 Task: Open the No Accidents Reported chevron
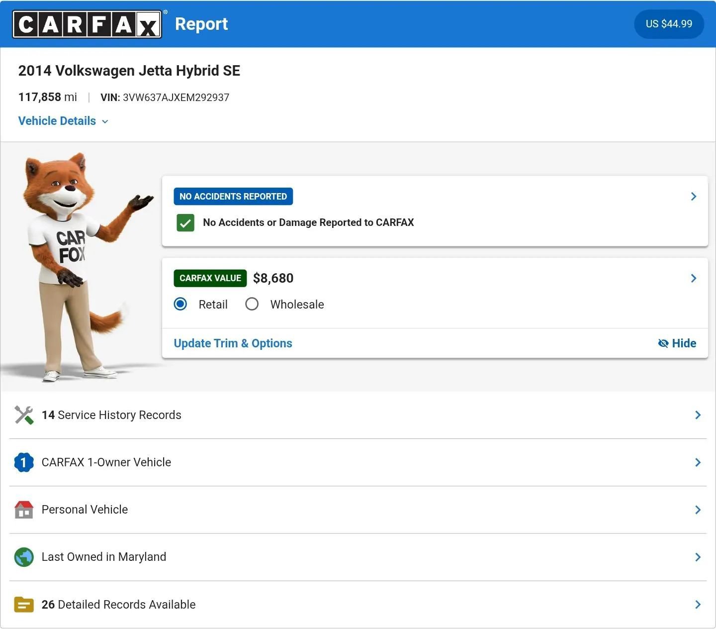(694, 197)
